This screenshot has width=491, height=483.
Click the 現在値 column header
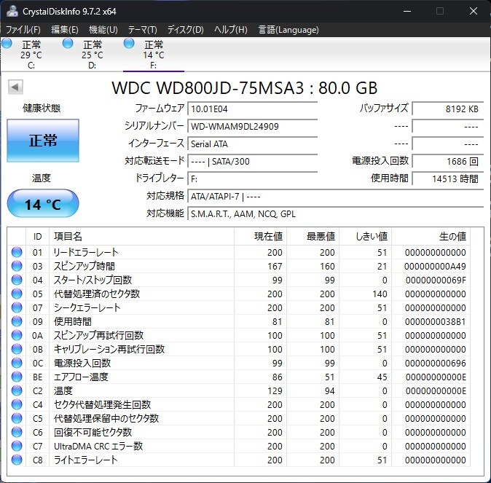[260, 237]
